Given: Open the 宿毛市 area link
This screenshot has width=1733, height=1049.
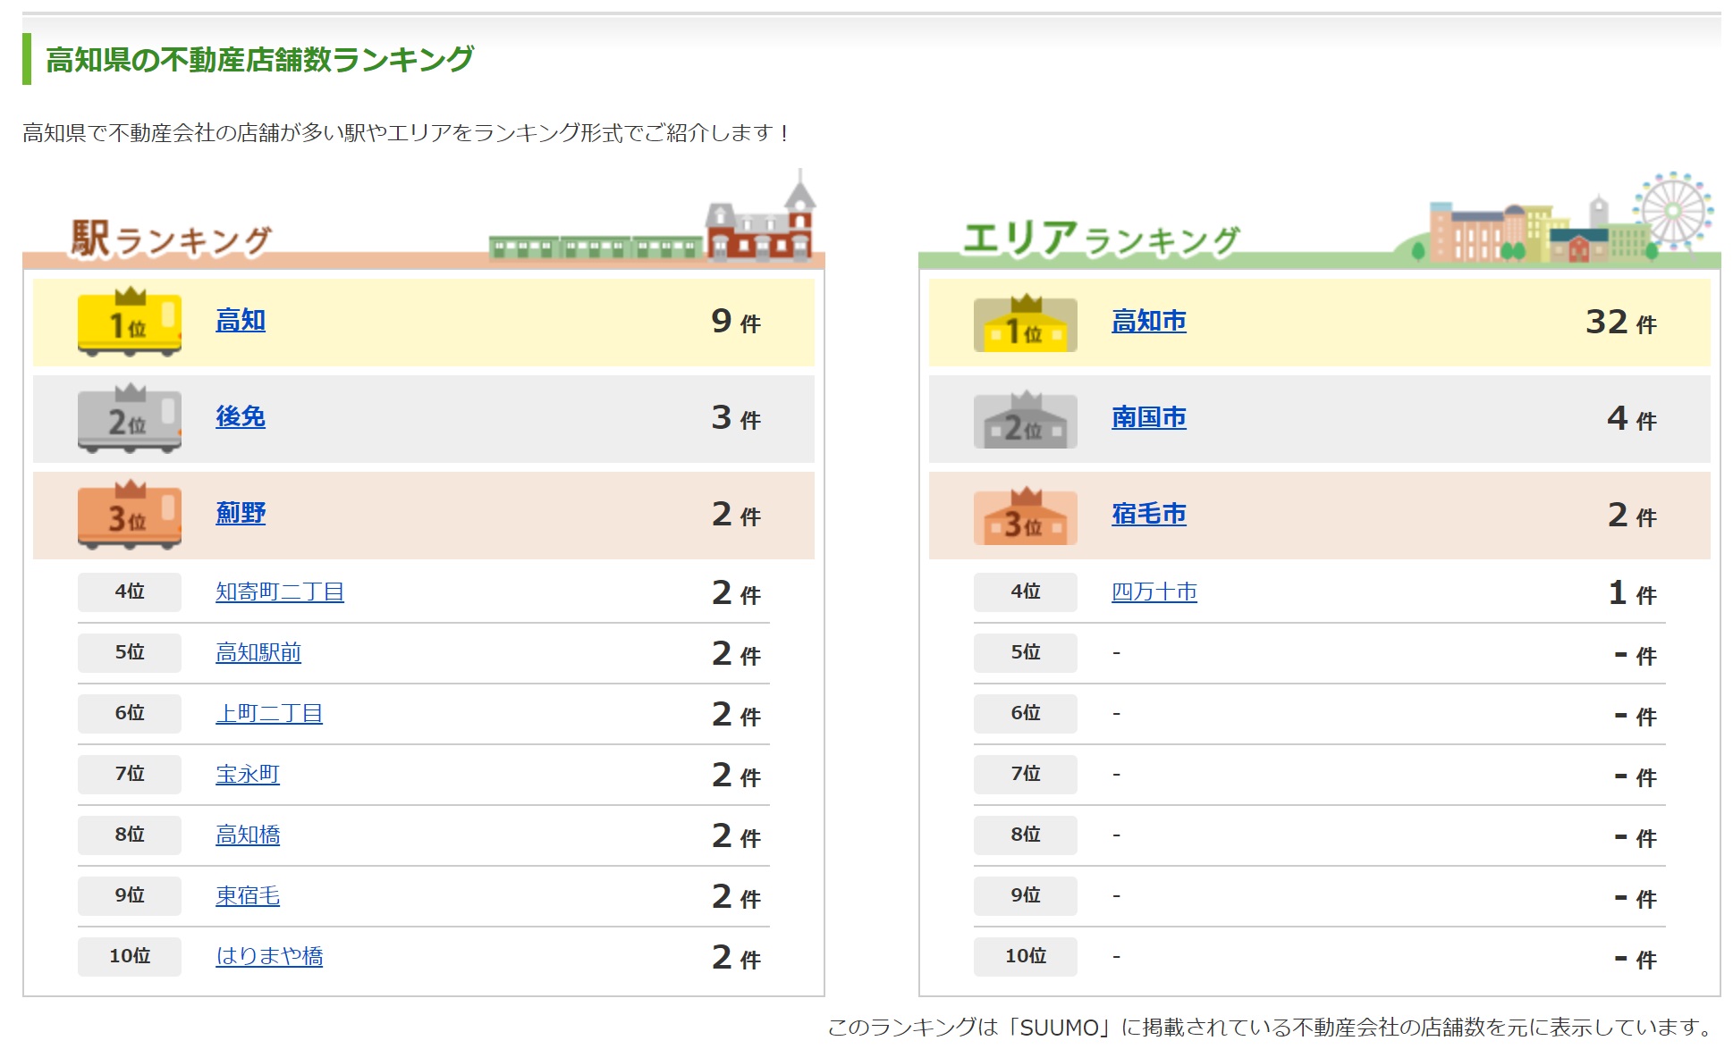Looking at the screenshot, I should point(1149,514).
